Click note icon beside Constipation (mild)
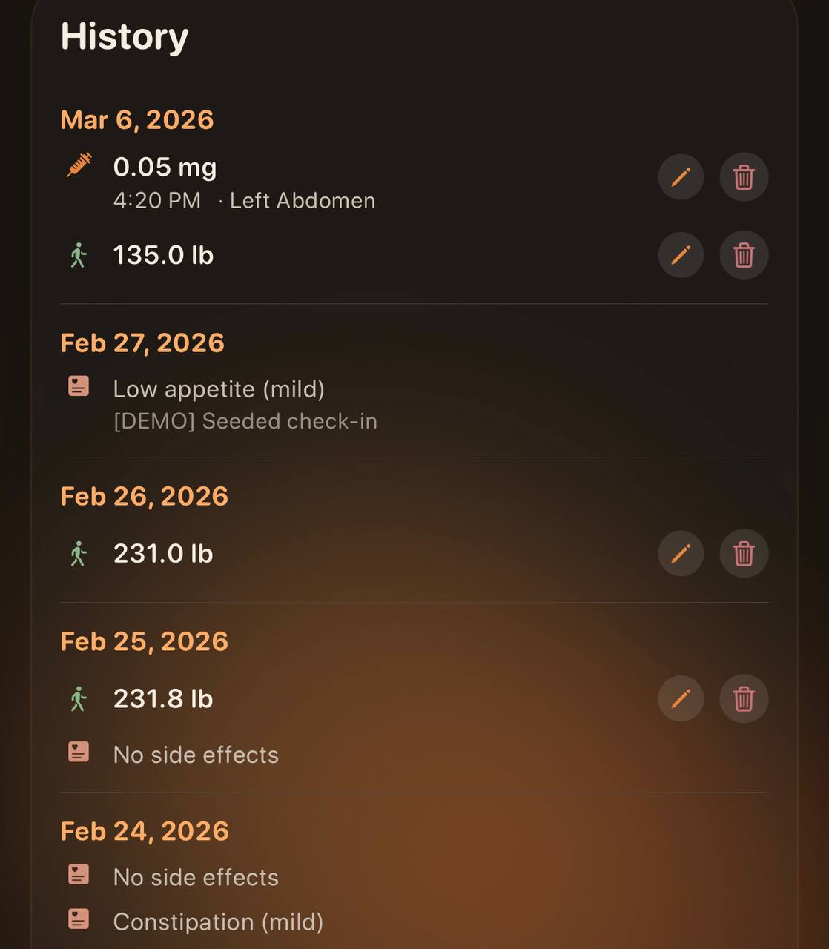Screen dimensions: 829x949 click(79, 919)
